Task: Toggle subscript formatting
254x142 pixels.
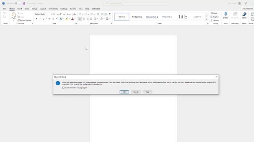Action: point(53,19)
